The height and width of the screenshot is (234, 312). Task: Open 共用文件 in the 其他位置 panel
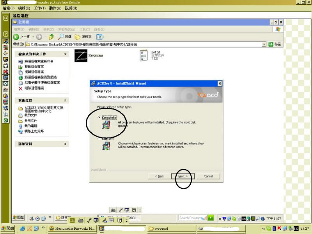[x=31, y=121]
